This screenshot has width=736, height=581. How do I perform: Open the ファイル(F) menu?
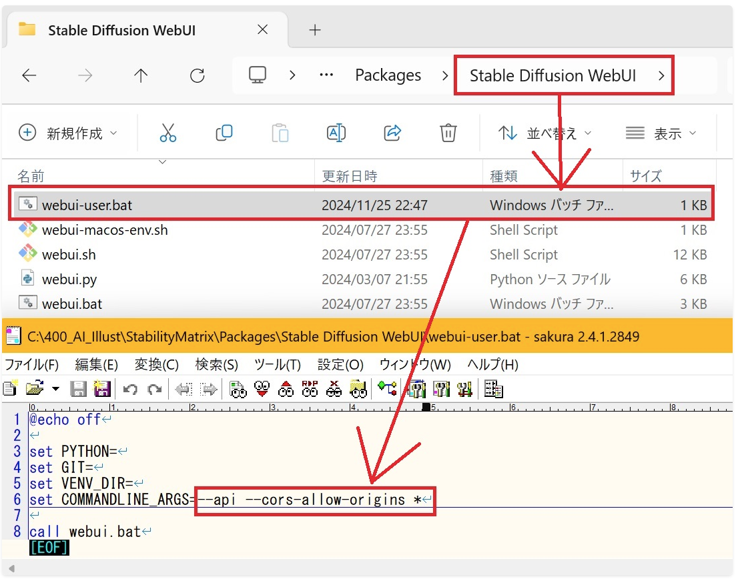point(32,365)
